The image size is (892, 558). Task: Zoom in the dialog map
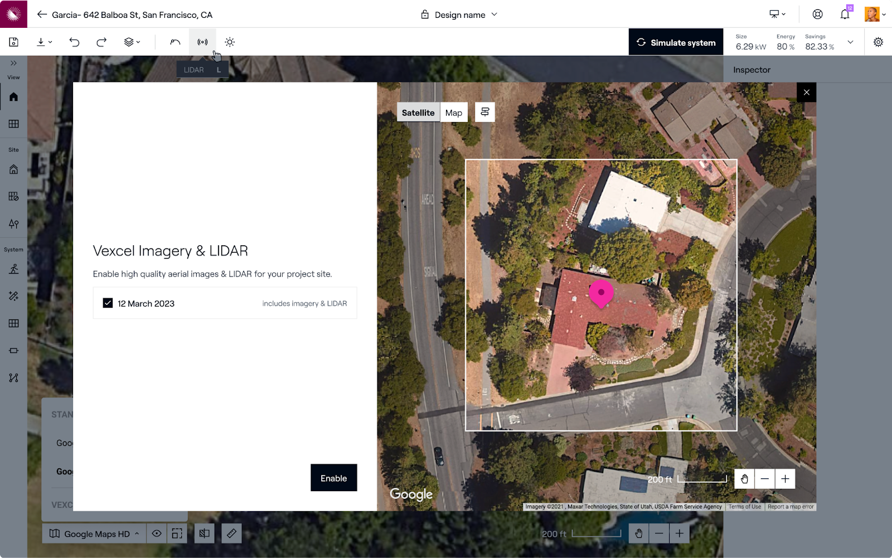(785, 479)
